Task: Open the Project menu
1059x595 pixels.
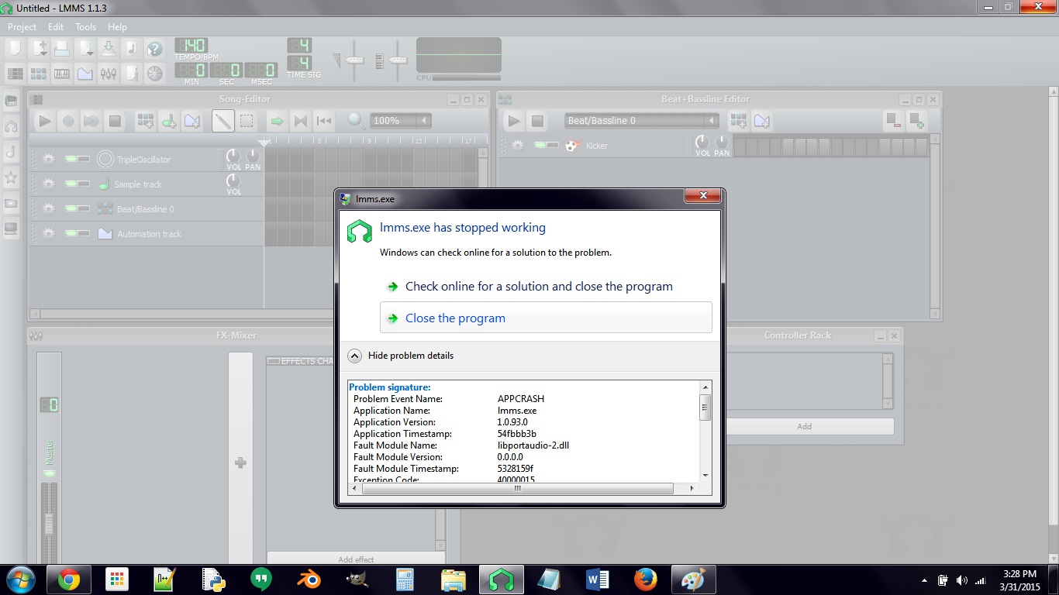Action: pyautogui.click(x=22, y=27)
